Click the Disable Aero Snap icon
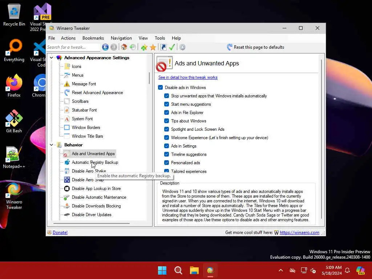The image size is (372, 279). [x=67, y=180]
